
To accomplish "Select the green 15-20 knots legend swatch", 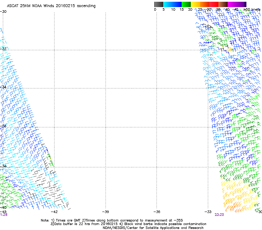I will tap(186, 4).
